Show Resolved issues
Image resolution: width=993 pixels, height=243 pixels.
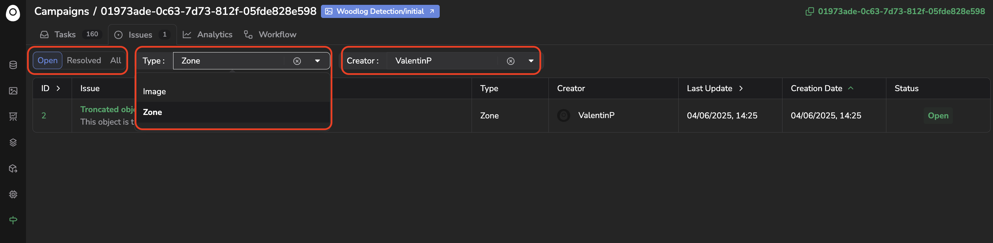coord(84,60)
